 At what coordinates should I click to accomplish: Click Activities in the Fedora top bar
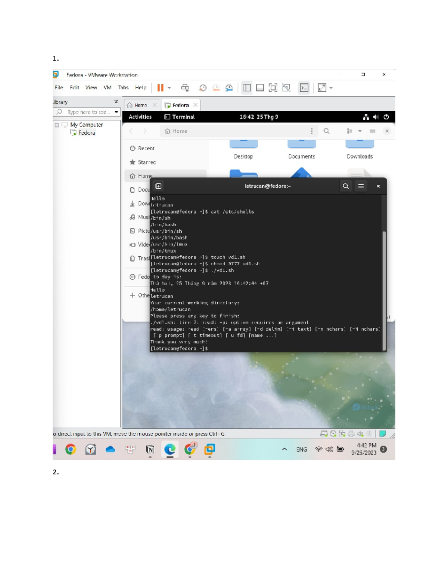point(140,116)
